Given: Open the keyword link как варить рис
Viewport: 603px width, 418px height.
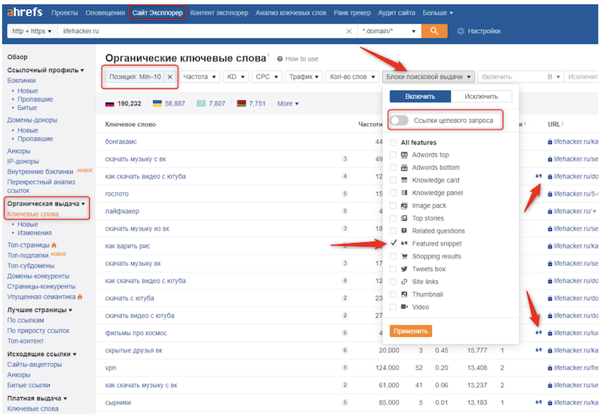Looking at the screenshot, I should tap(127, 246).
